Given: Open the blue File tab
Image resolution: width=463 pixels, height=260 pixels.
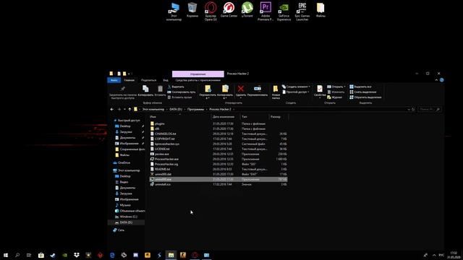Looking at the screenshot, I should coord(114,80).
